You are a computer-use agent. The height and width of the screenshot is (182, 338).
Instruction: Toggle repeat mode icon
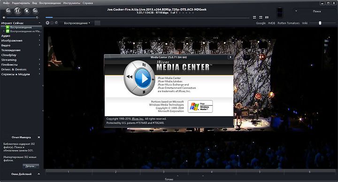[254, 17]
